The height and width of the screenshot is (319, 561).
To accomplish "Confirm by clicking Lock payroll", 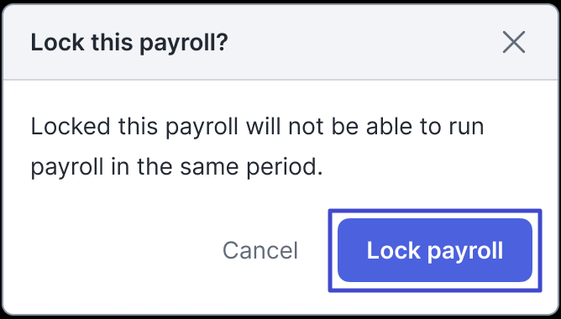I will [435, 250].
